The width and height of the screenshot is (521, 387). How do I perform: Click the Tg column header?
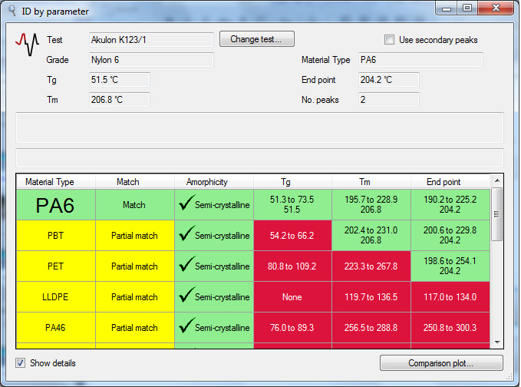coord(292,182)
